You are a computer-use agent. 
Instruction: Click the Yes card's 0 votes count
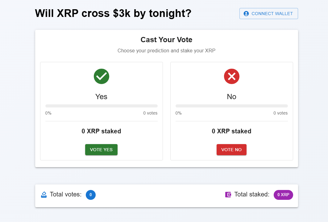pyautogui.click(x=150, y=113)
